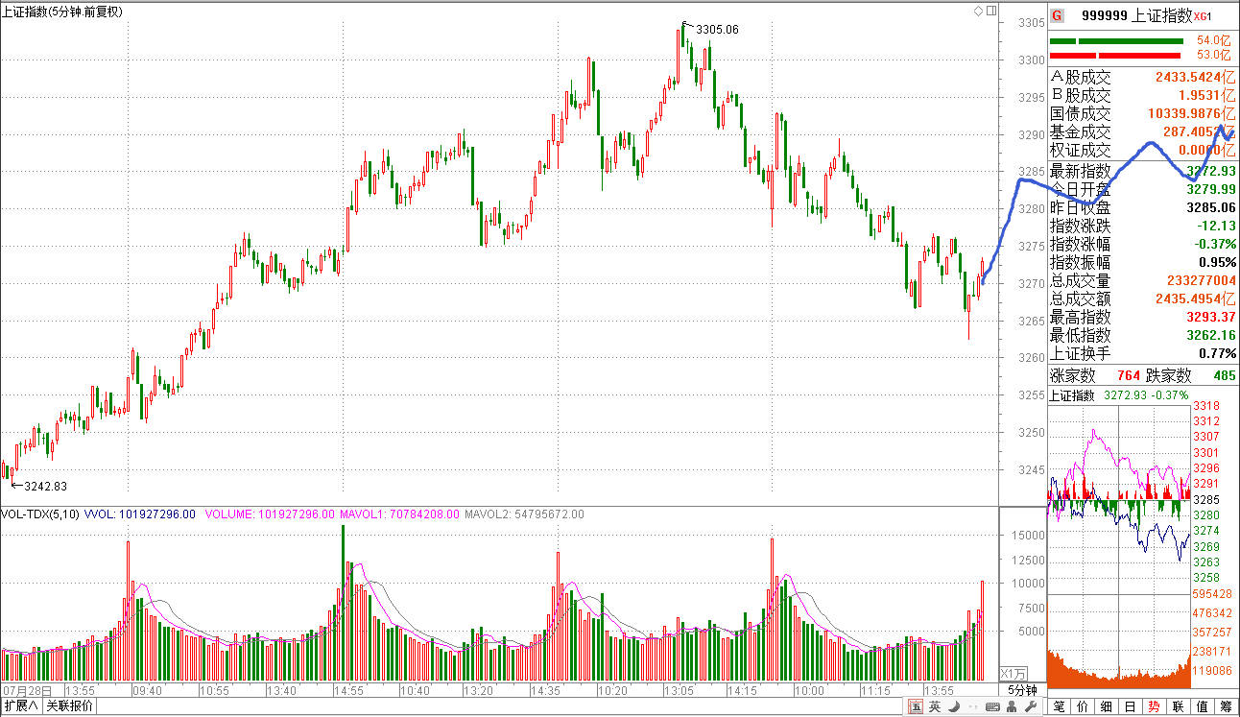This screenshot has width=1240, height=717.
Task: Open the 5分钟 period selector
Action: tap(1022, 691)
